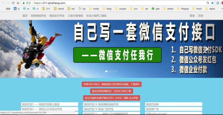Open the tj bookmark
Screen dimensions: 223x115
click(x=16, y=9)
